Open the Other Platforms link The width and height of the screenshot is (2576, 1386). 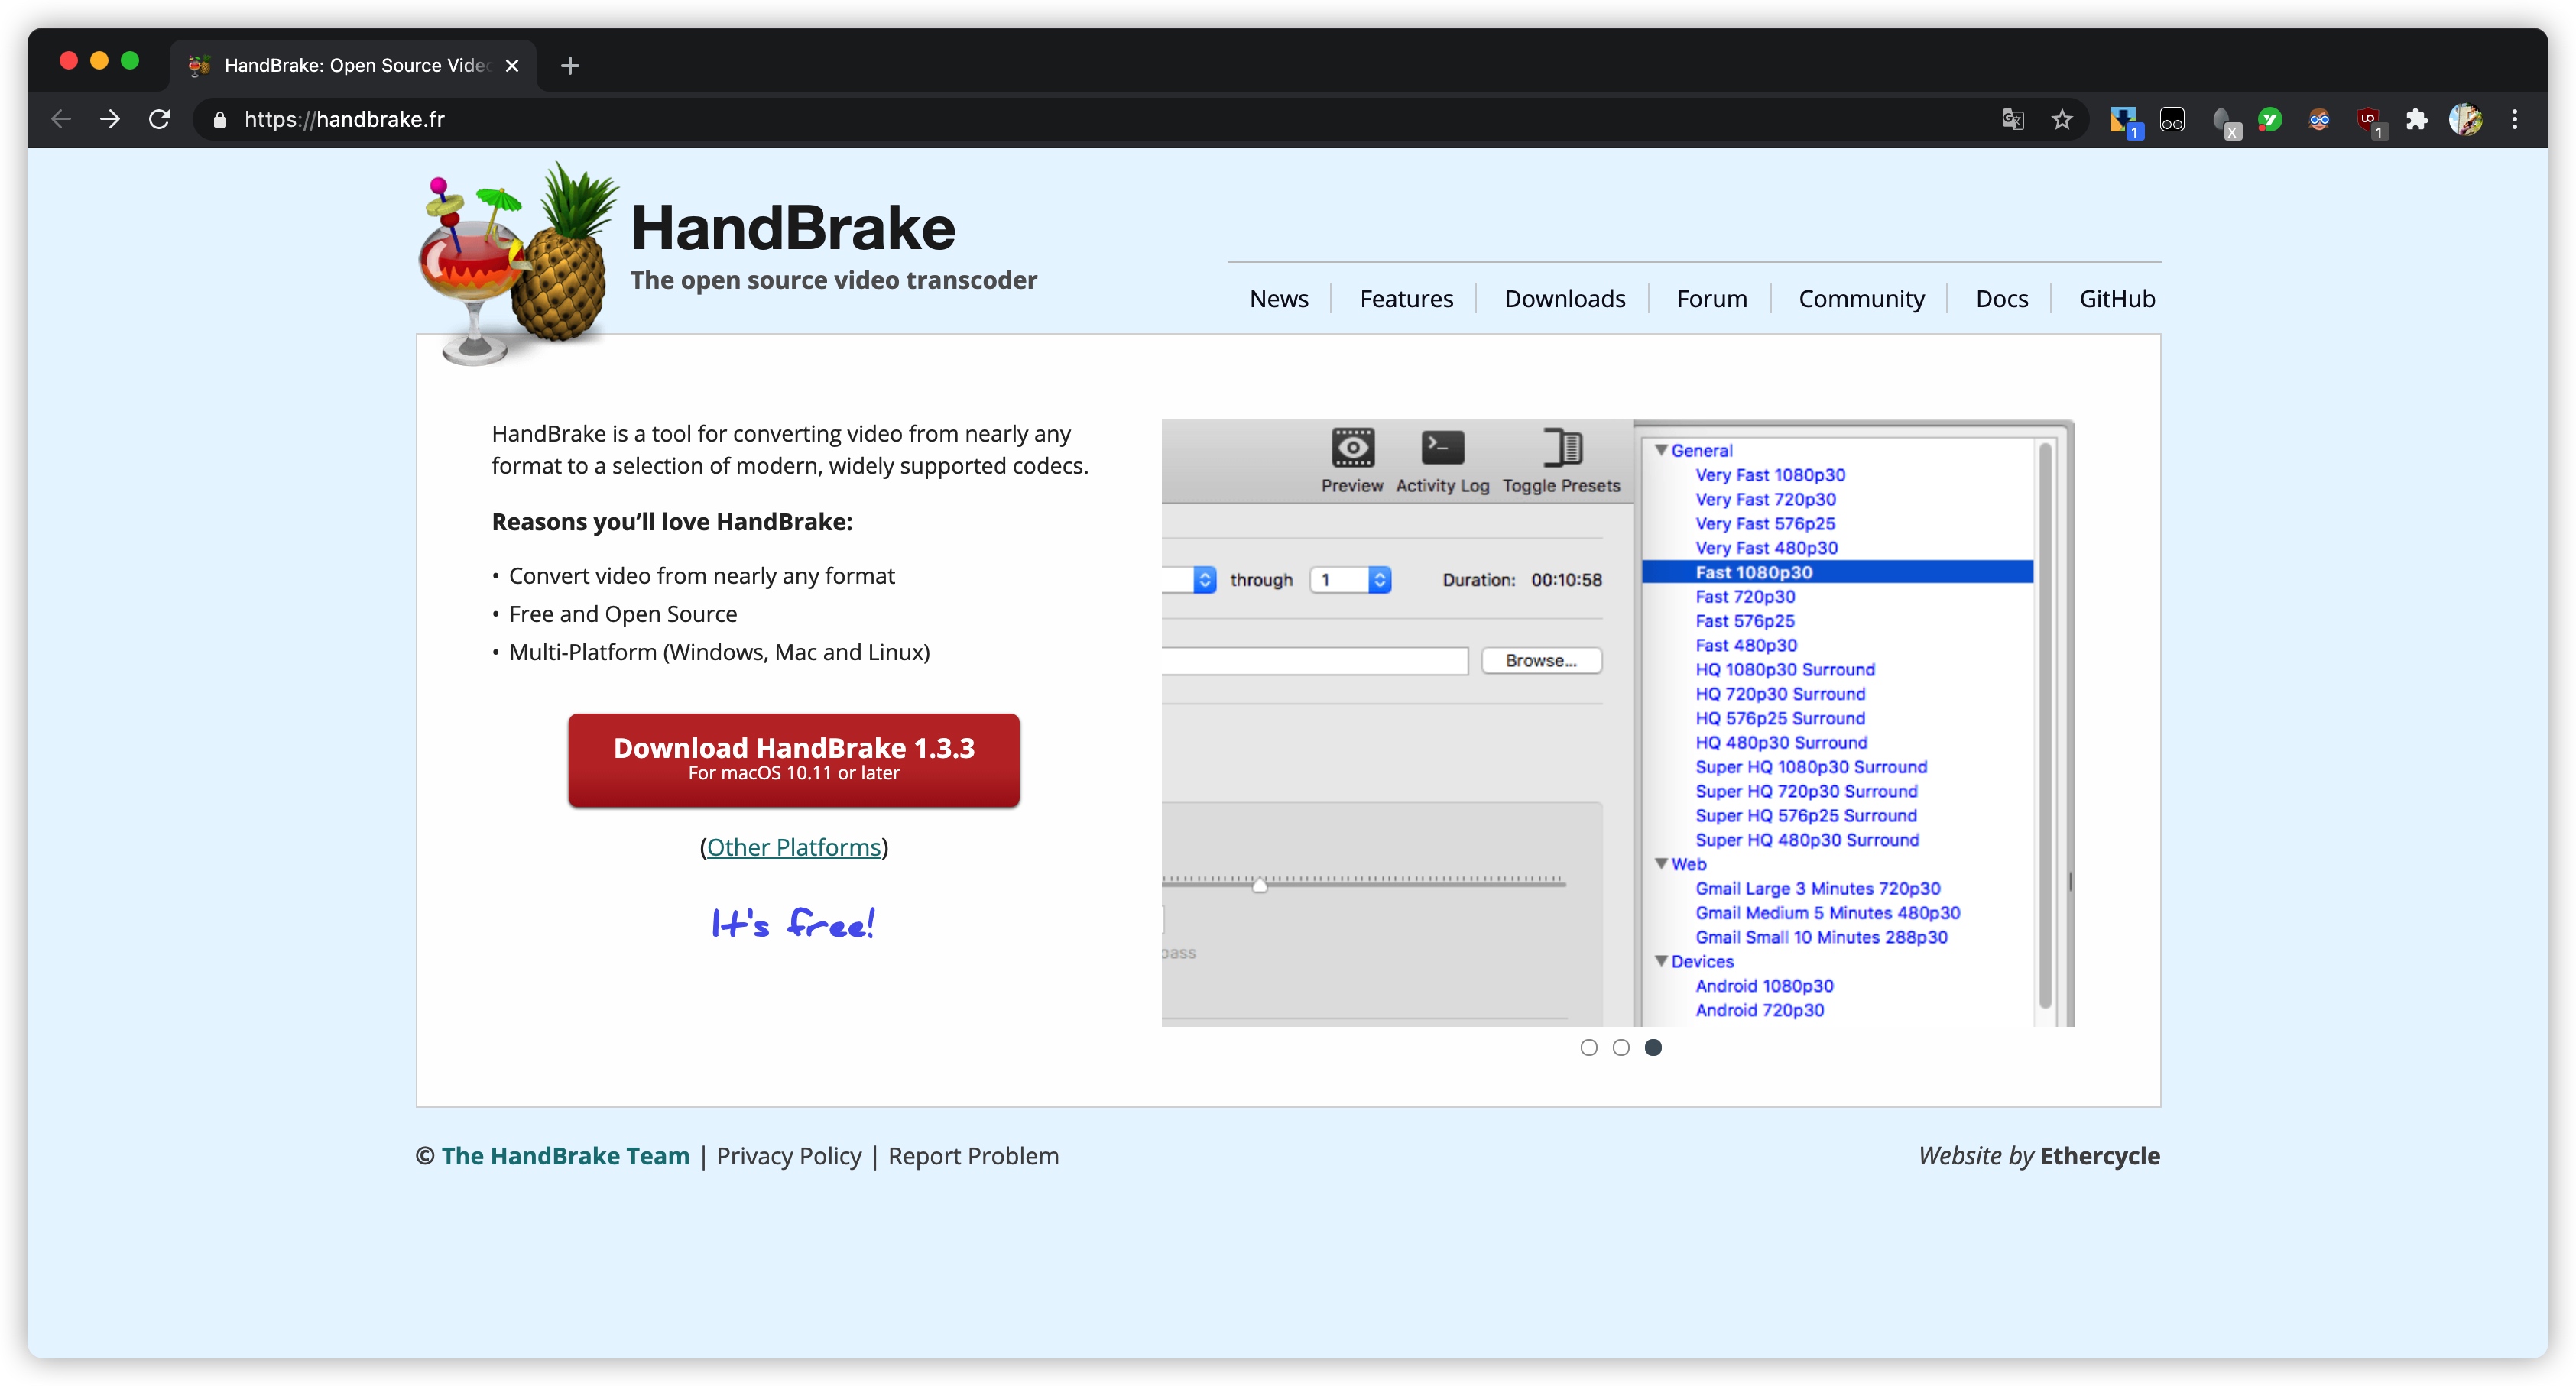[793, 847]
